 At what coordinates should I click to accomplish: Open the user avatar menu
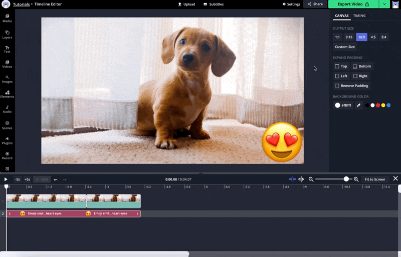tap(395, 4)
